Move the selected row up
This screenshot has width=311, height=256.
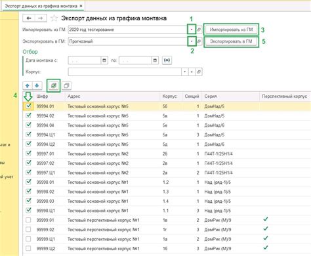coord(28,85)
